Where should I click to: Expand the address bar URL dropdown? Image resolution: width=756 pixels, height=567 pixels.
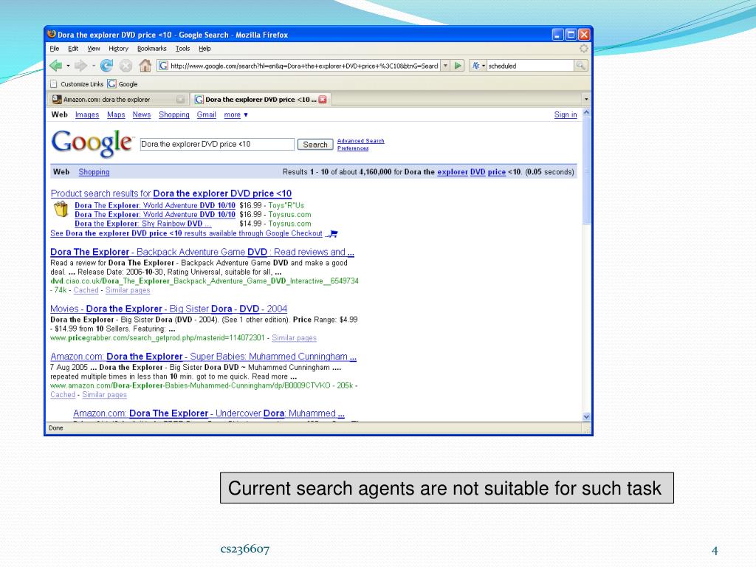pos(445,66)
